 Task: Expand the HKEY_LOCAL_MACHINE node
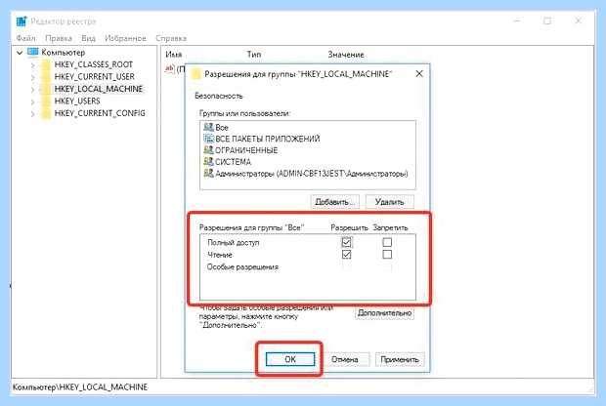pyautogui.click(x=33, y=90)
